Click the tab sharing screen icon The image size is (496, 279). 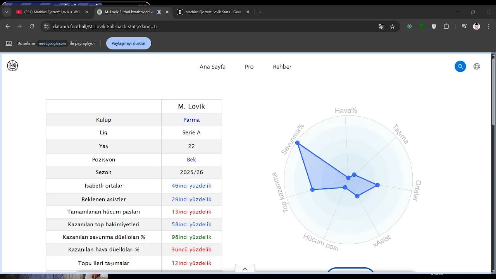click(9, 43)
